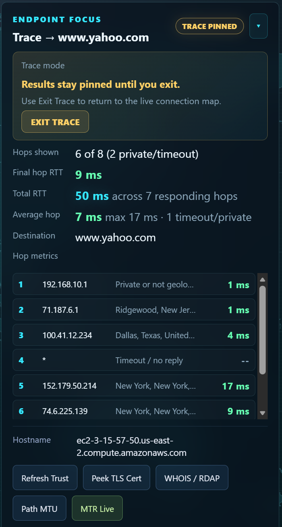The image size is (282, 527).
Task: Select hop 5 row 152.179.50.214
Action: click(134, 386)
